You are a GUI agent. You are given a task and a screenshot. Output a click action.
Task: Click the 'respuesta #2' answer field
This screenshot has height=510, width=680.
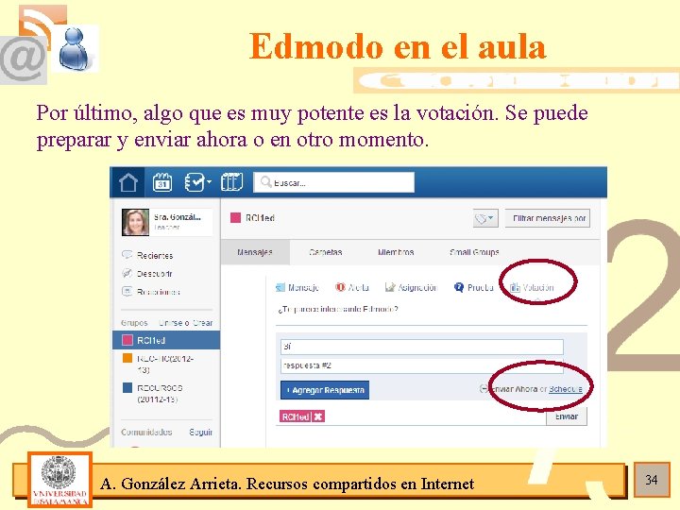pos(421,365)
